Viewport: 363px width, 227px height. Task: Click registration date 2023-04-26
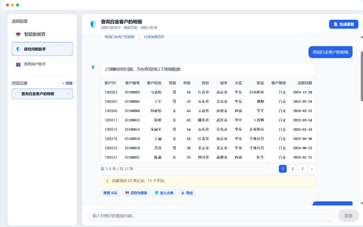302,139
